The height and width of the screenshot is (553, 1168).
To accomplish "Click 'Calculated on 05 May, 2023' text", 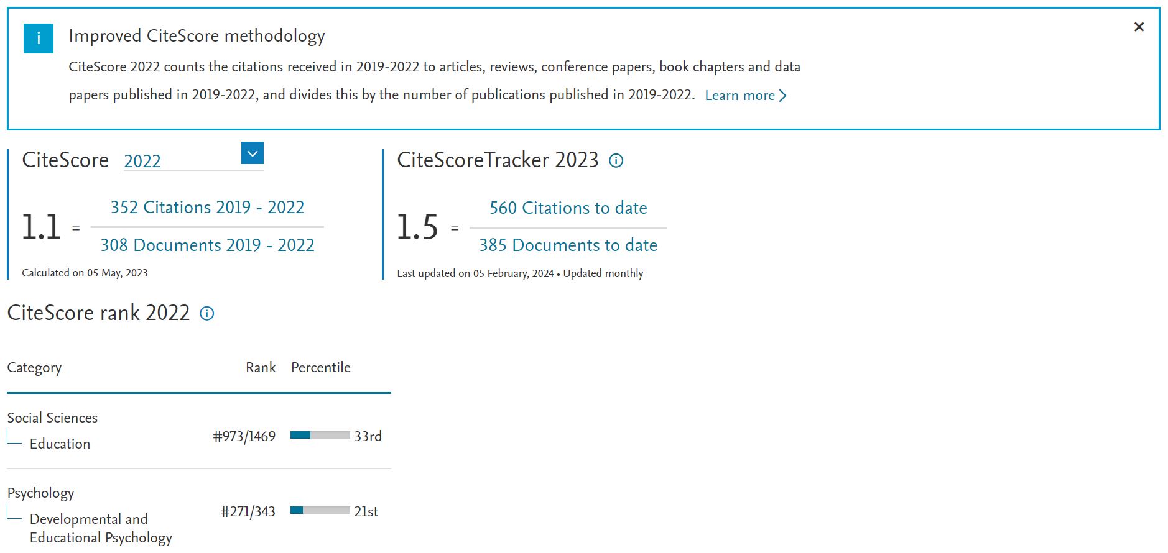I will point(85,273).
